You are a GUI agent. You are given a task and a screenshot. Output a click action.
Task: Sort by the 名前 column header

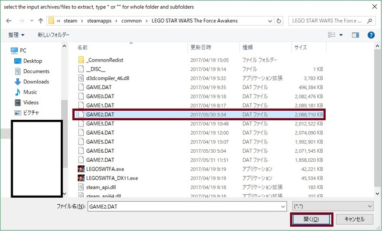82,48
